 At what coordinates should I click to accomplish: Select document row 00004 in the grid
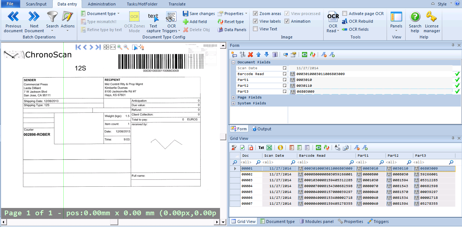click(x=247, y=186)
